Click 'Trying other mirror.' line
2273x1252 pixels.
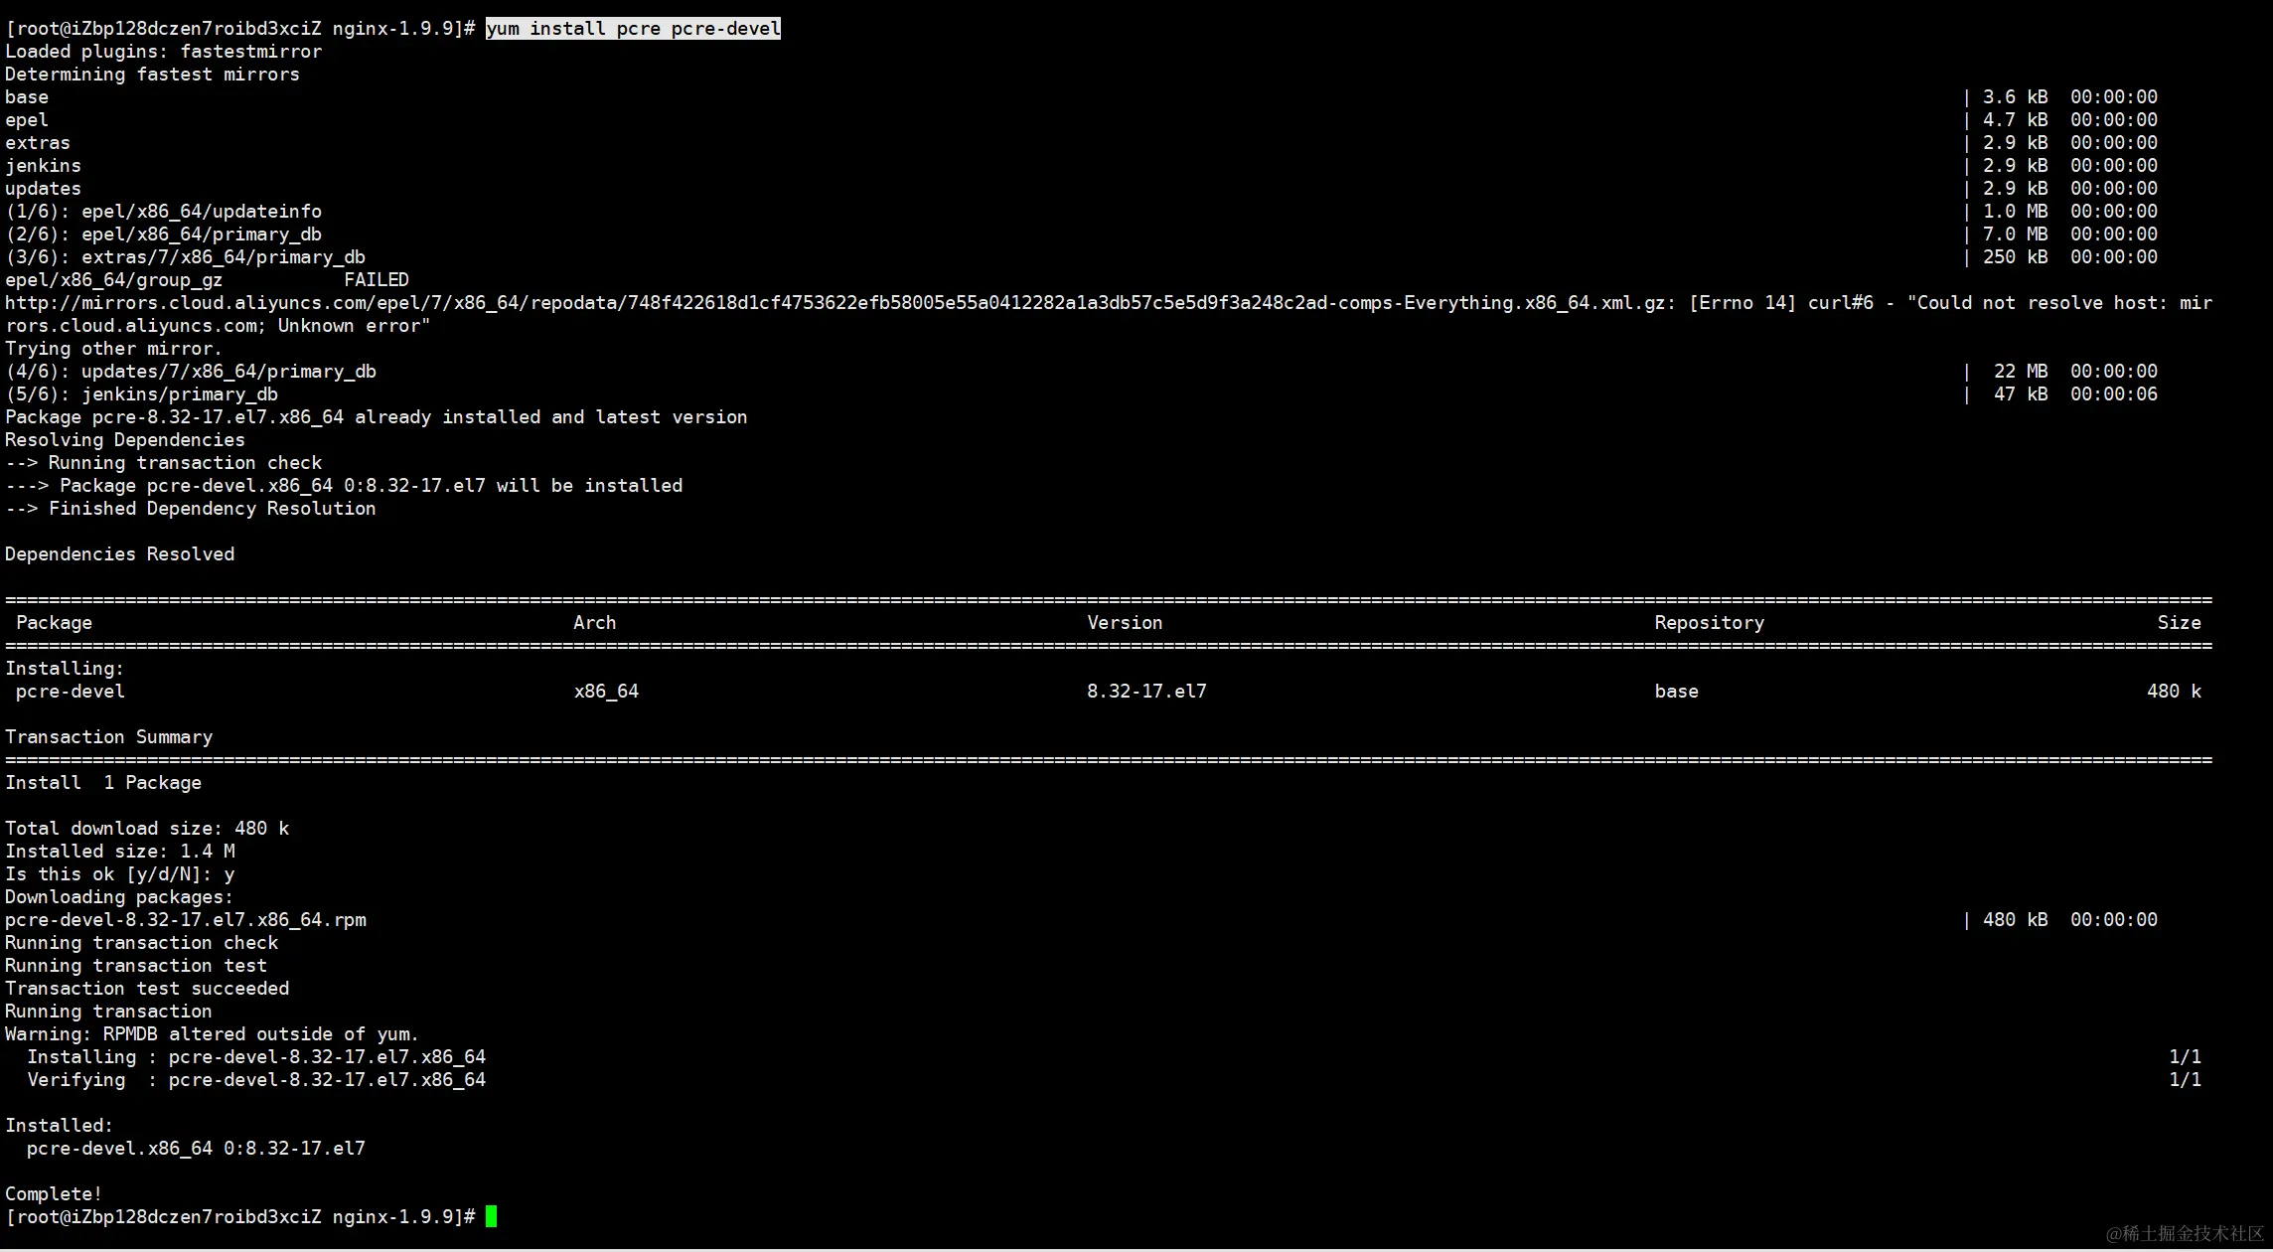114,349
